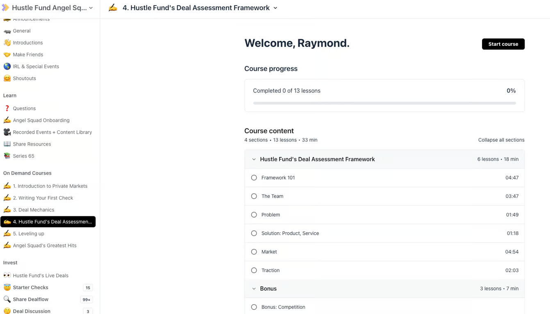Screen dimensions: 550x314
Task: Click the Hustle Fund logo icon
Action: [x=5, y=8]
